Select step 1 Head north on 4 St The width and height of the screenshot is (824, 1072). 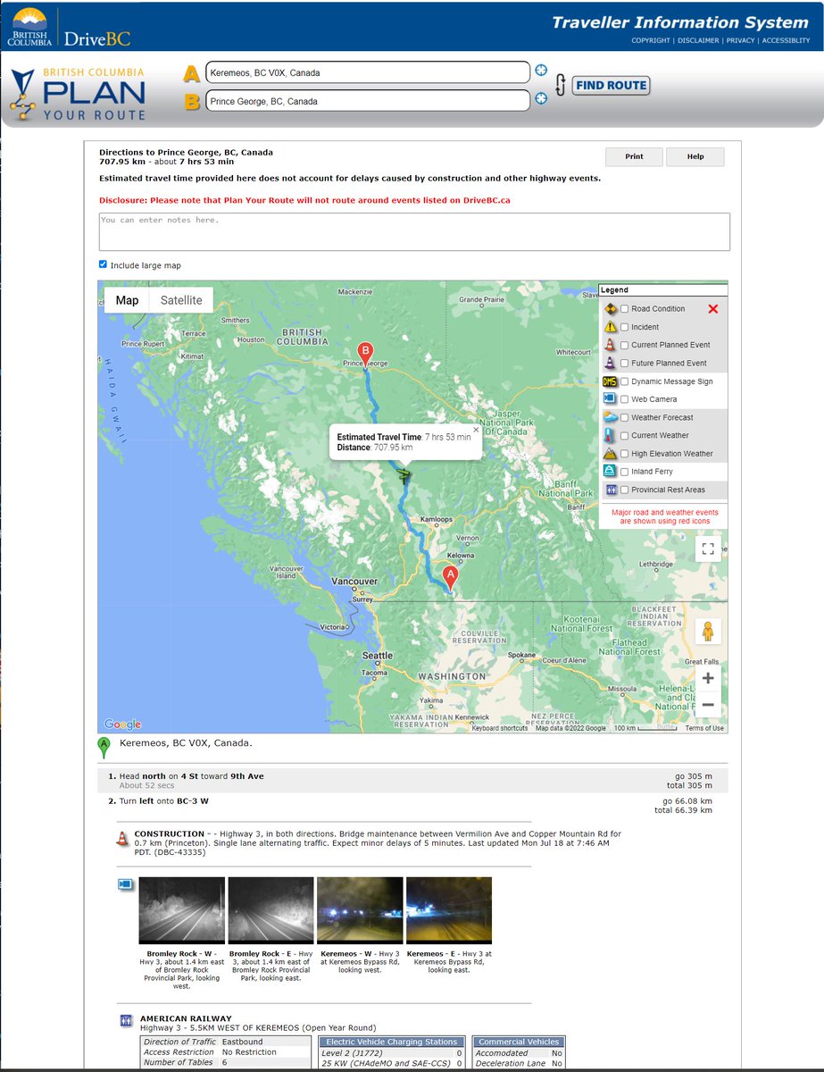(x=412, y=781)
